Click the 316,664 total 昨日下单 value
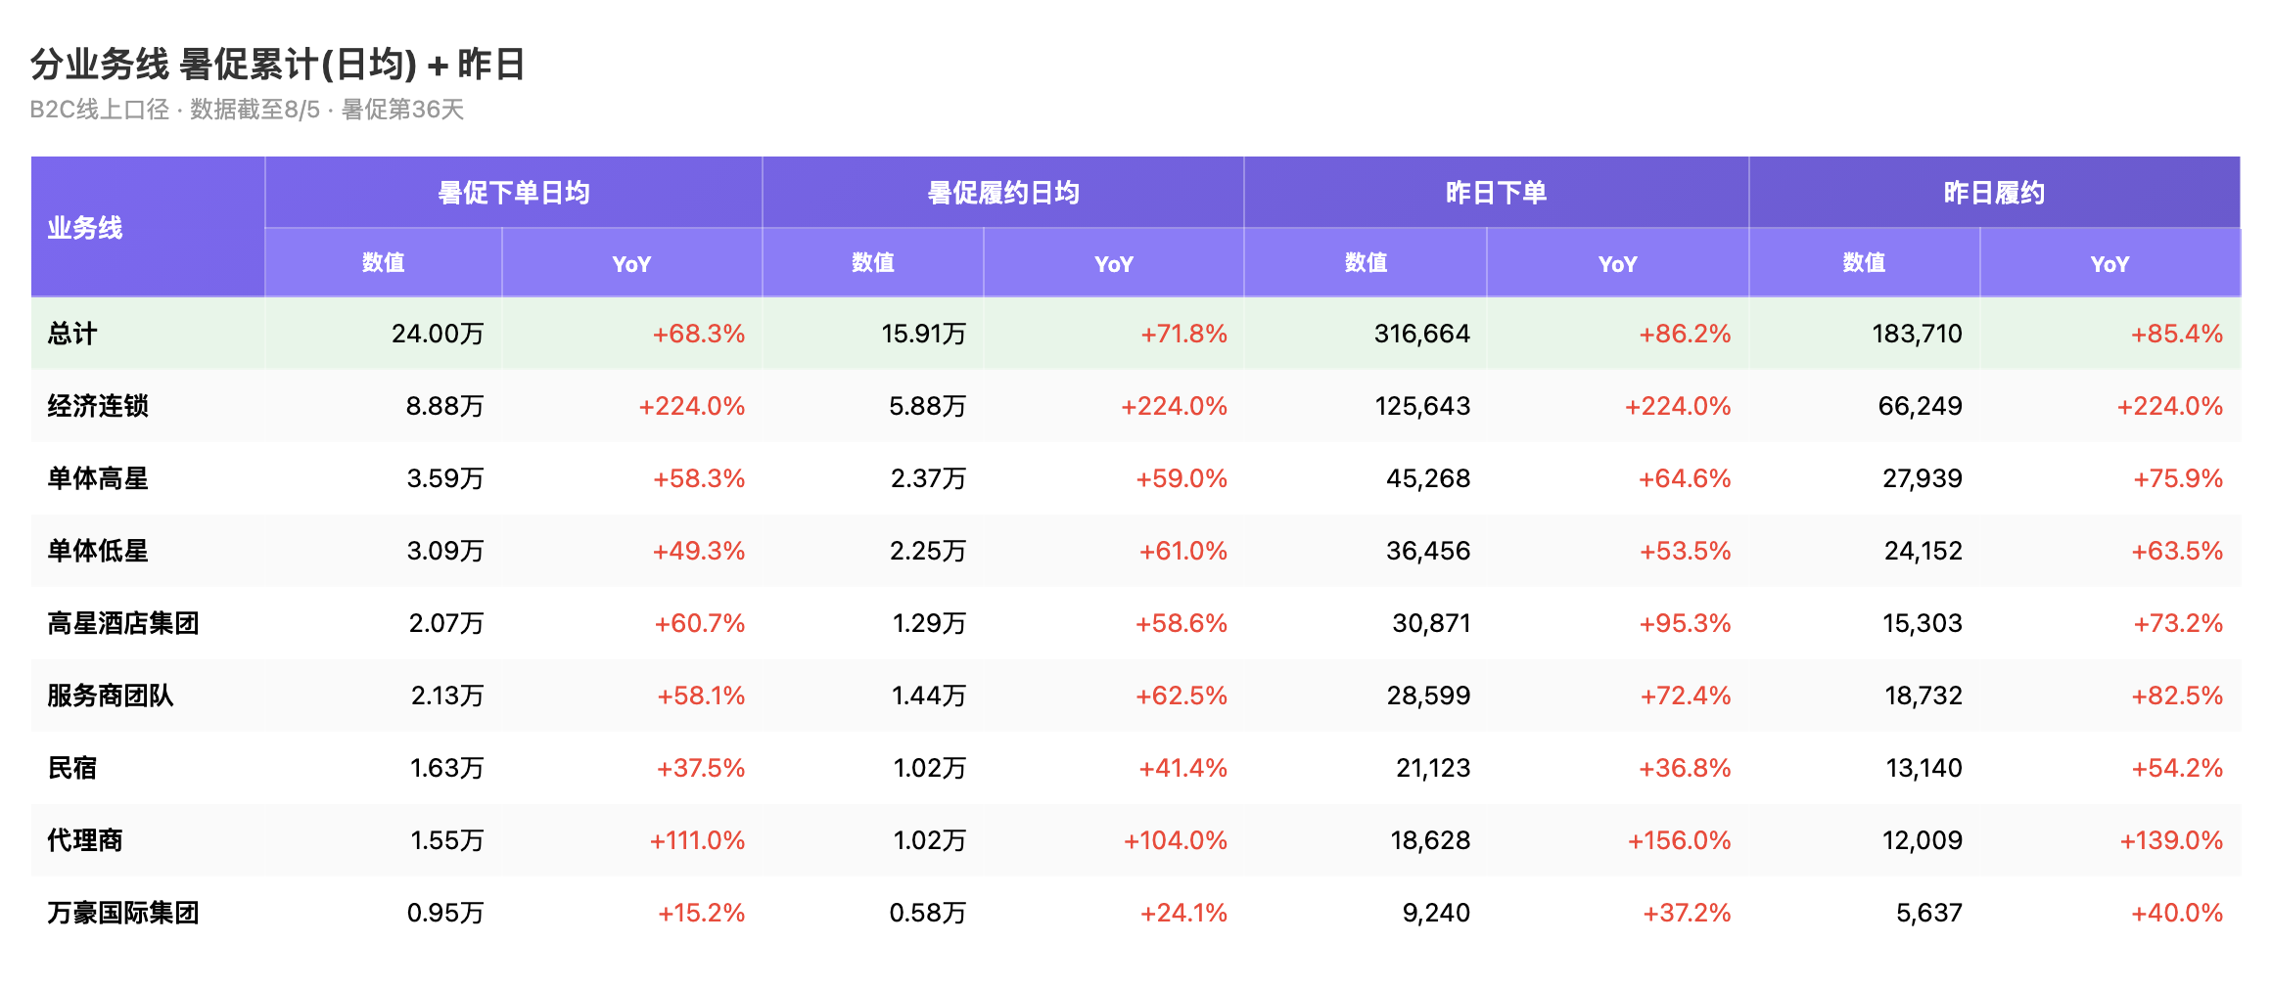The width and height of the screenshot is (2271, 988). point(1422,334)
